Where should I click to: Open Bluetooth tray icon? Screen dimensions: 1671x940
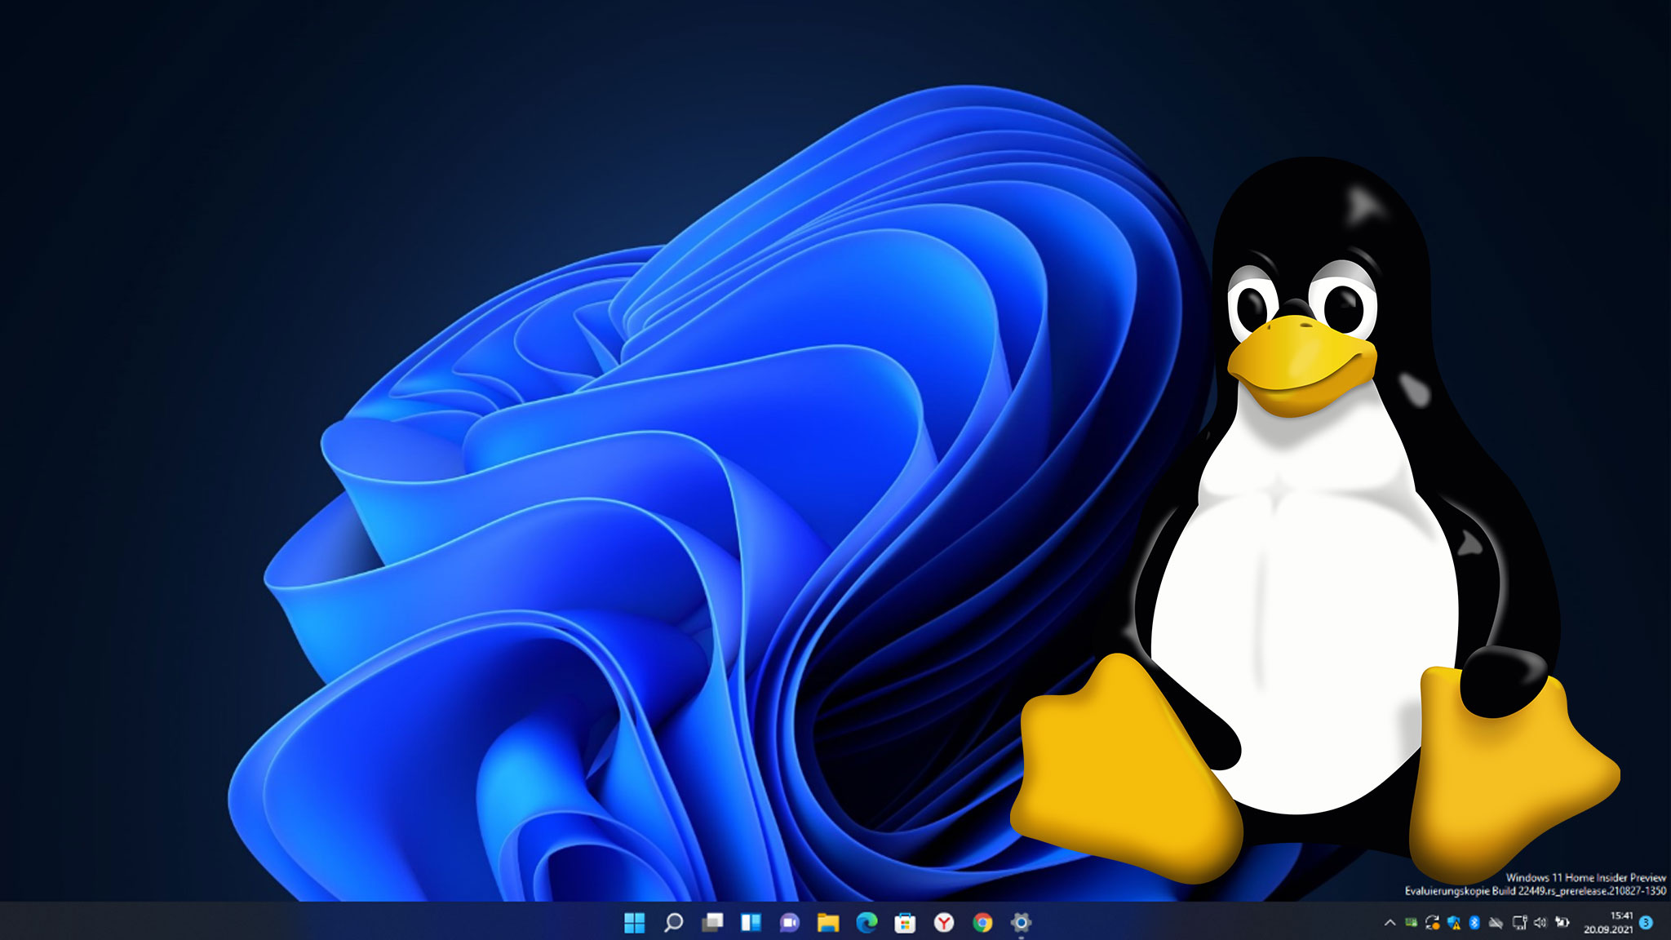click(1474, 923)
